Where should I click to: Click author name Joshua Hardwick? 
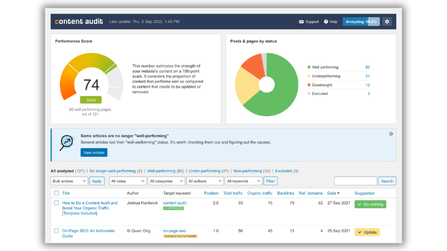click(x=142, y=203)
